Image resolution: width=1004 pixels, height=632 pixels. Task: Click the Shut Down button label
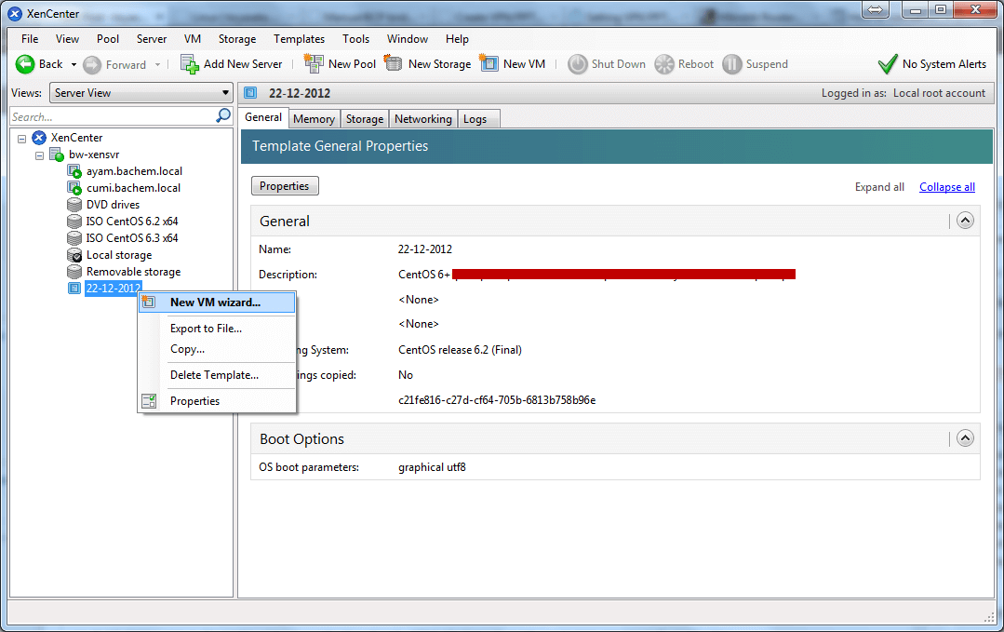(x=618, y=64)
